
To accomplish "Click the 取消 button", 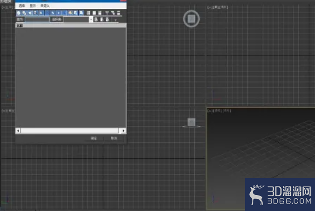I will coord(114,138).
